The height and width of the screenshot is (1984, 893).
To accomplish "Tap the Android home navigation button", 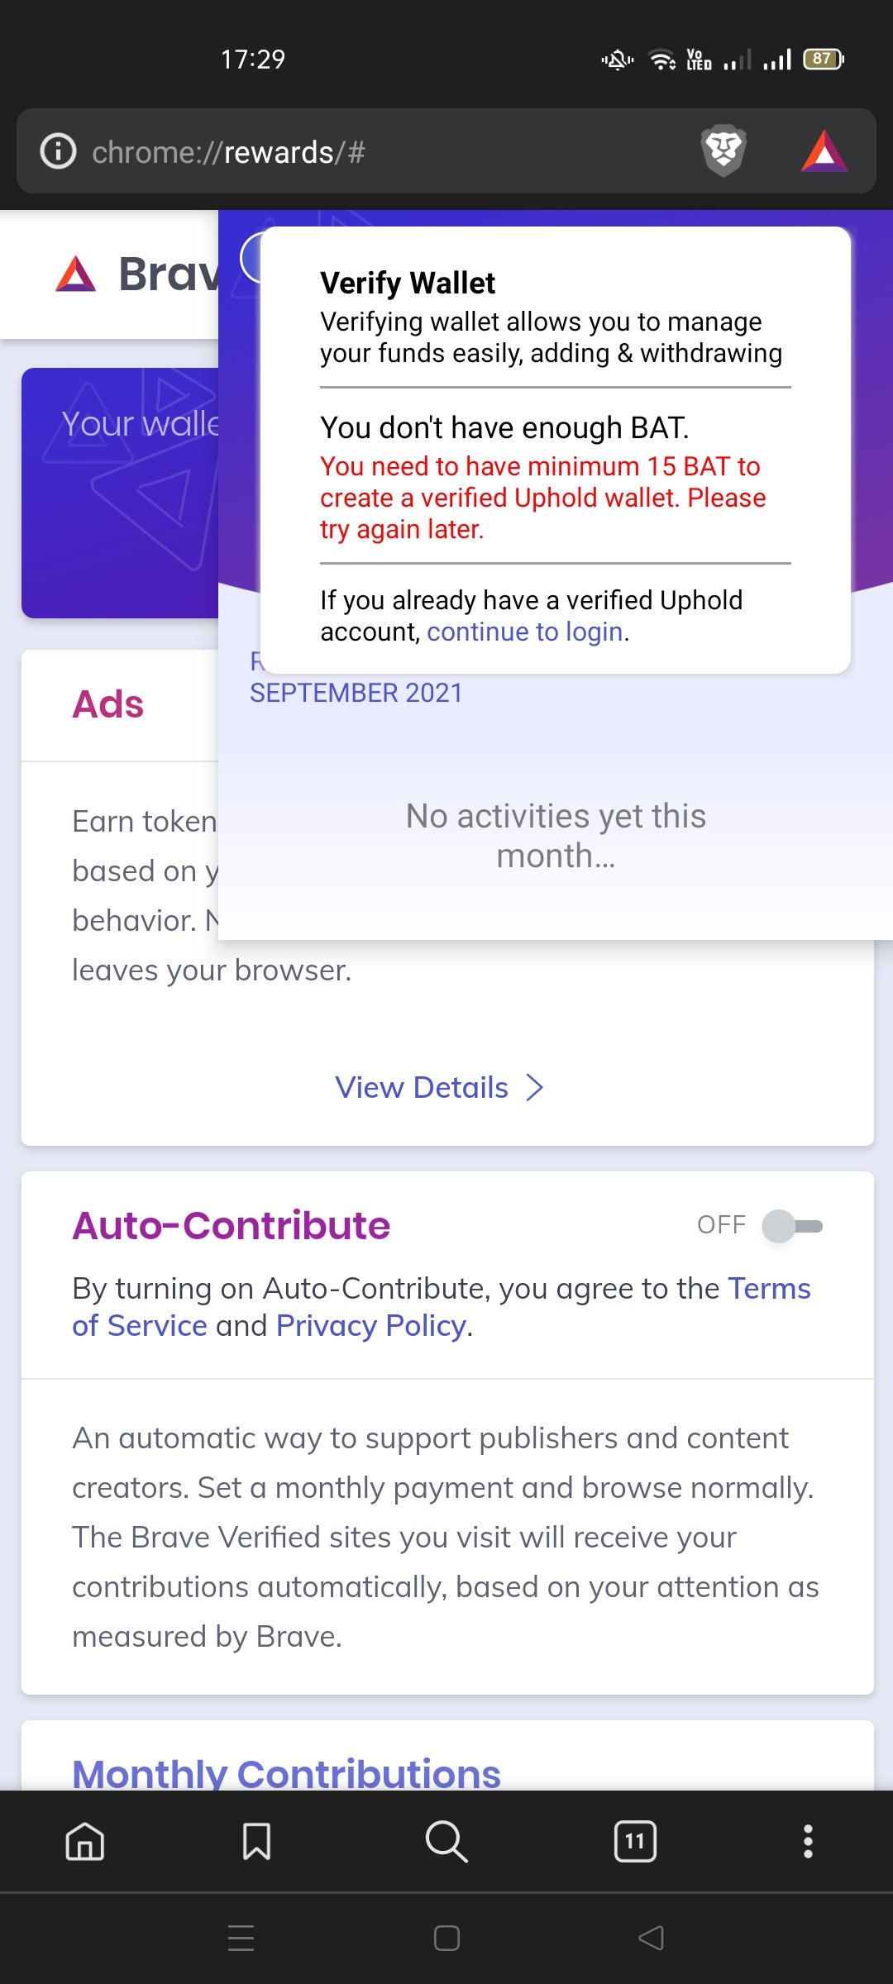I will click(x=446, y=1938).
